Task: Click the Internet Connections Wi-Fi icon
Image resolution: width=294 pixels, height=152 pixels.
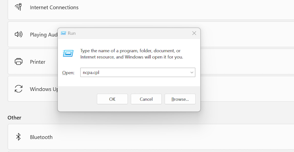Action: point(18,7)
